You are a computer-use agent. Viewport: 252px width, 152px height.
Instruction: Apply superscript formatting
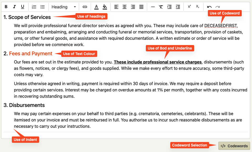point(189,7)
